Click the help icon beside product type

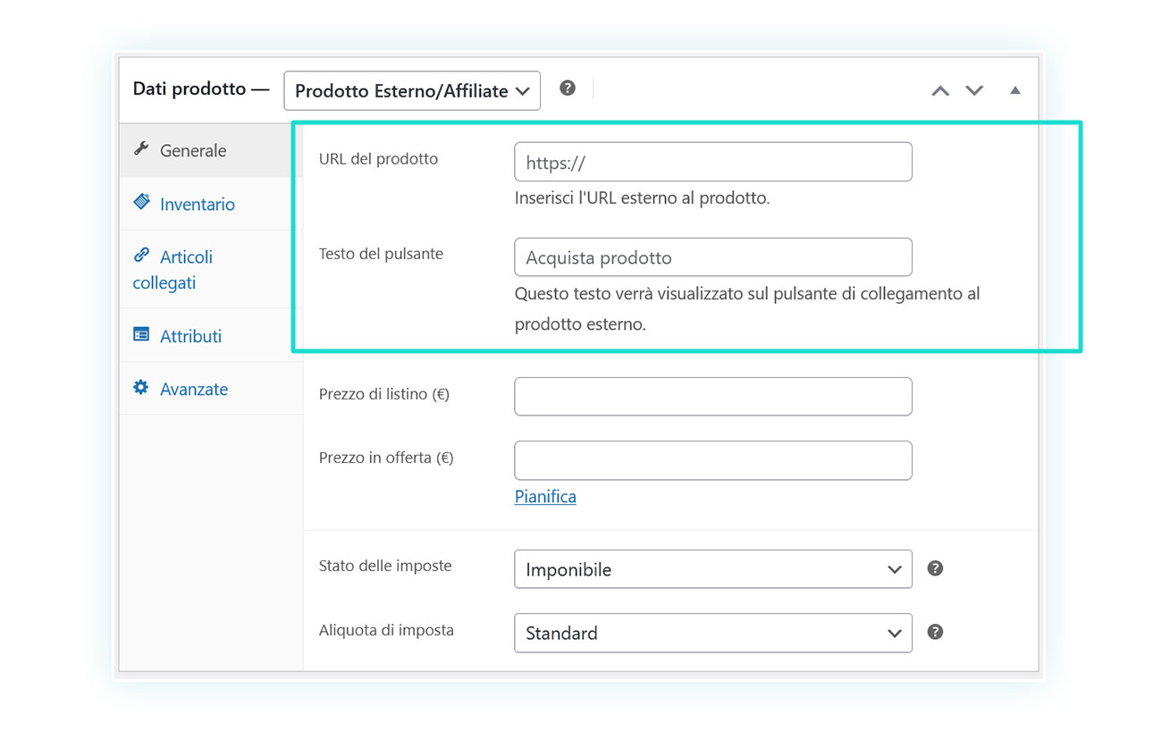coord(568,88)
